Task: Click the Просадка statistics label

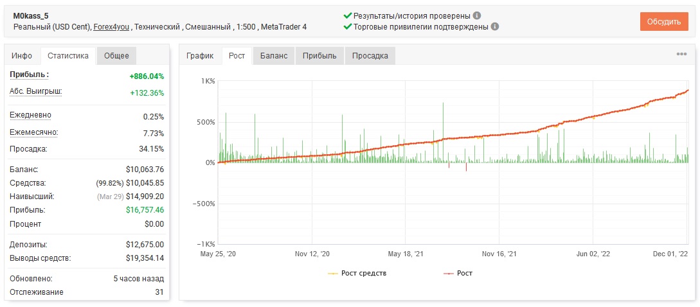Action: point(28,148)
